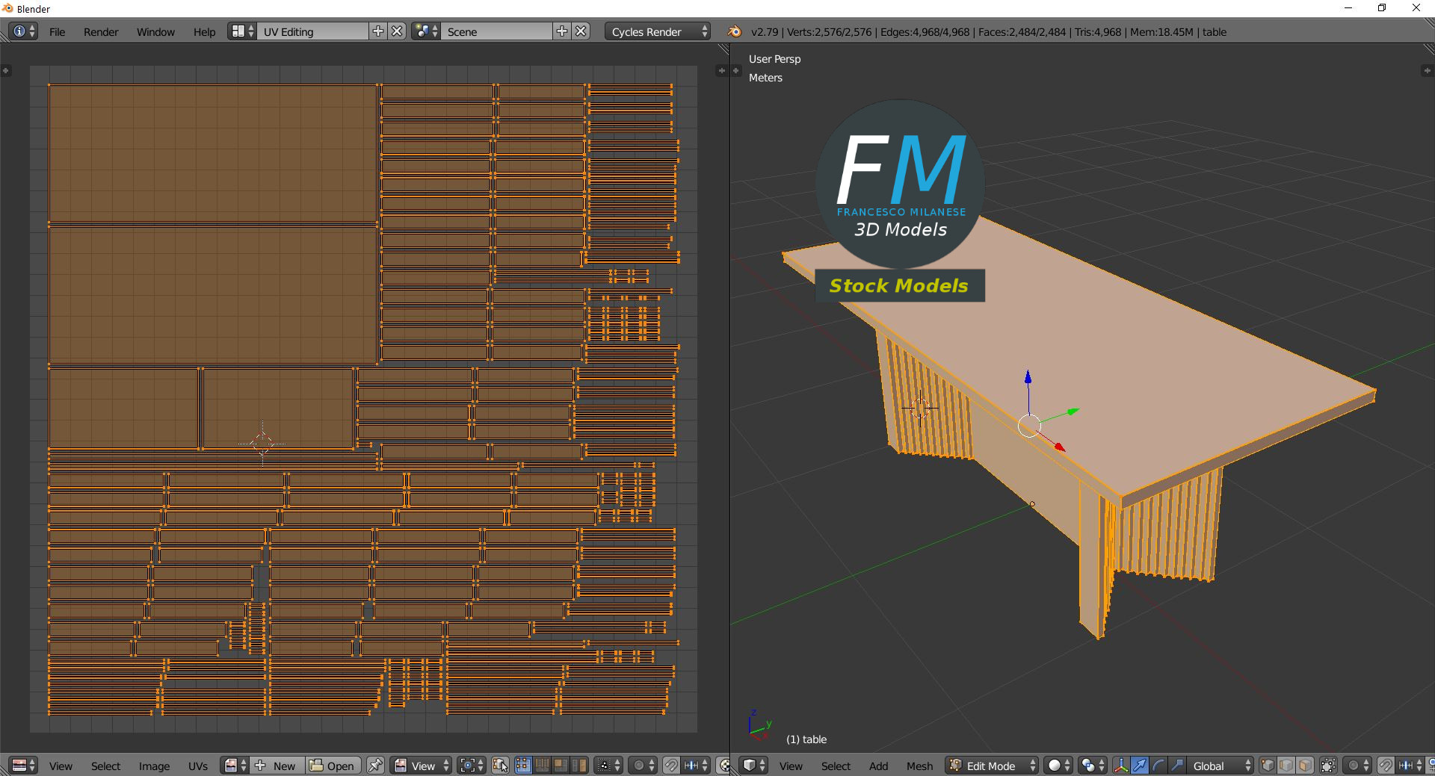The width and height of the screenshot is (1435, 776).
Task: Select mesh vertex select mode
Action: click(1268, 766)
